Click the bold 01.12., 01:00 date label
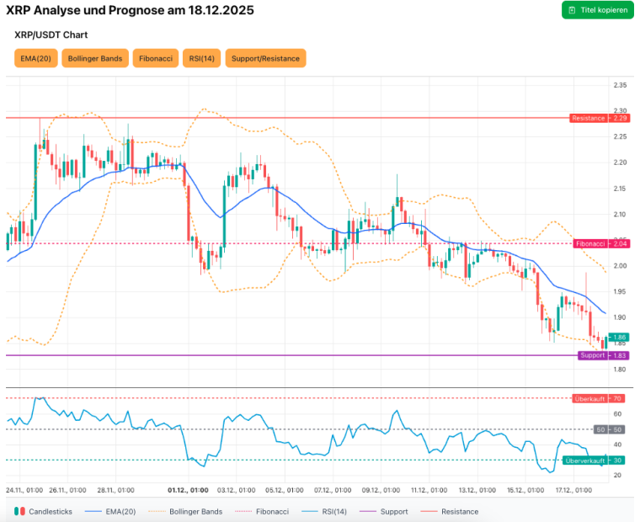 (188, 489)
